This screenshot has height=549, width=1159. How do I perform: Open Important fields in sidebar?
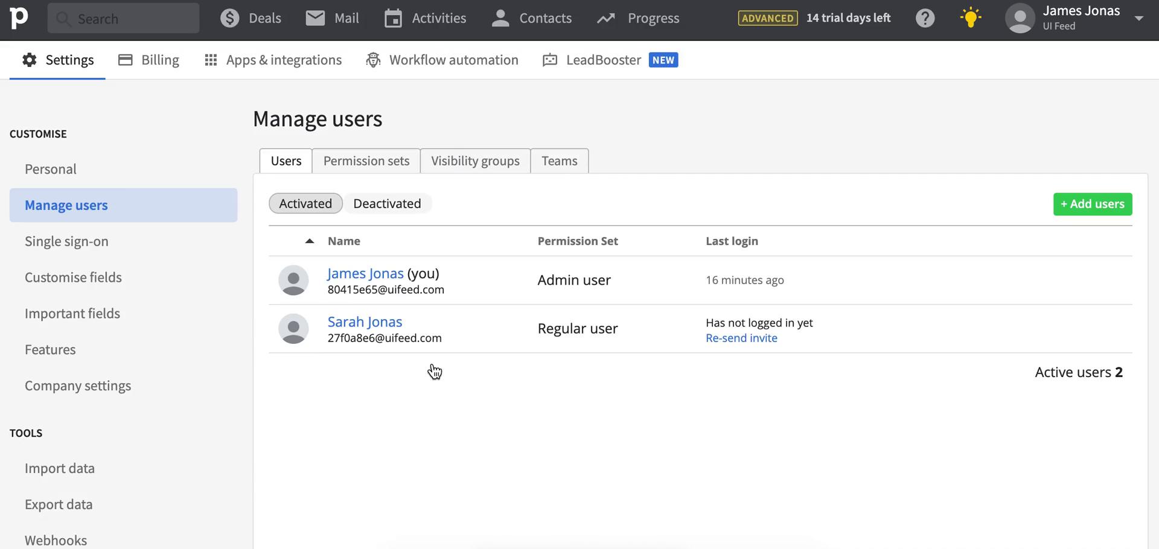[x=72, y=314]
